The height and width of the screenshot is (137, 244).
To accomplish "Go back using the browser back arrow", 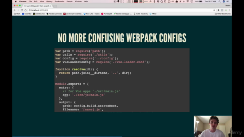I will pyautogui.click(x=14, y=10).
